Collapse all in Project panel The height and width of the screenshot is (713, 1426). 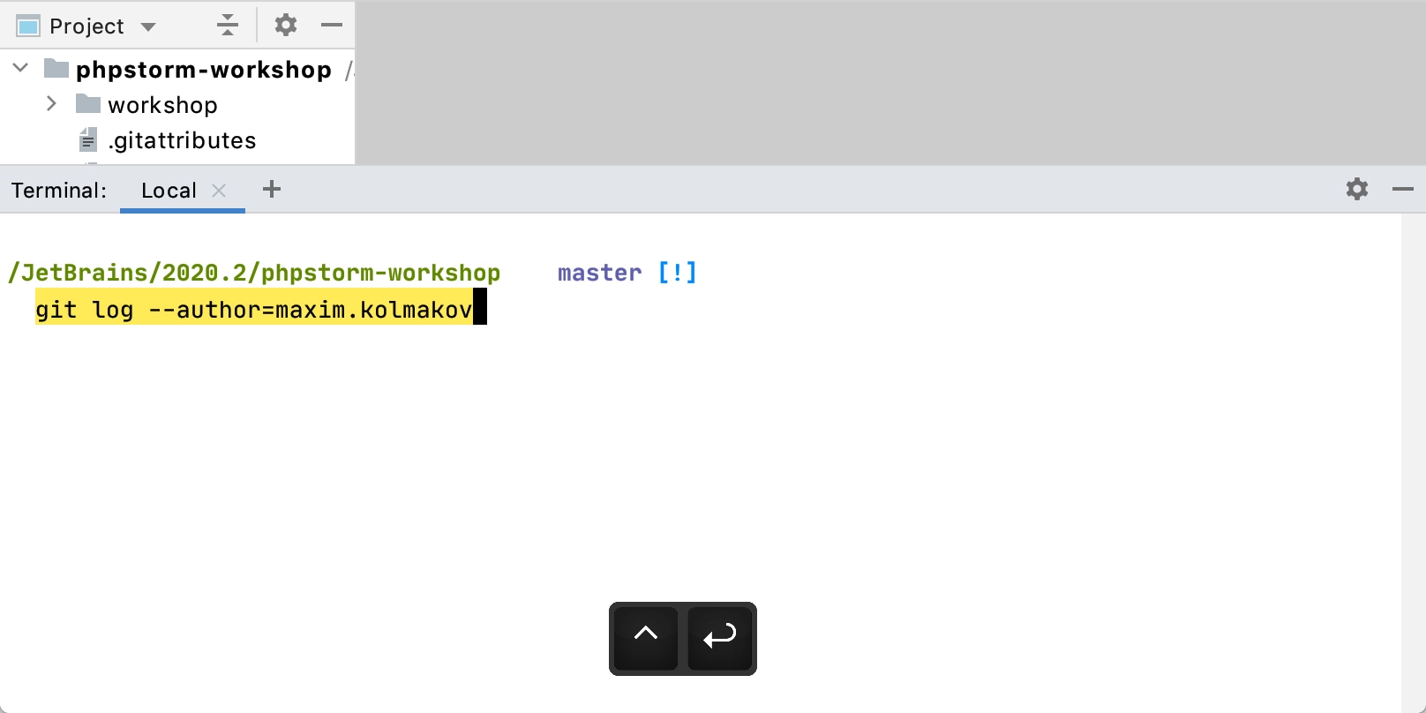[228, 25]
